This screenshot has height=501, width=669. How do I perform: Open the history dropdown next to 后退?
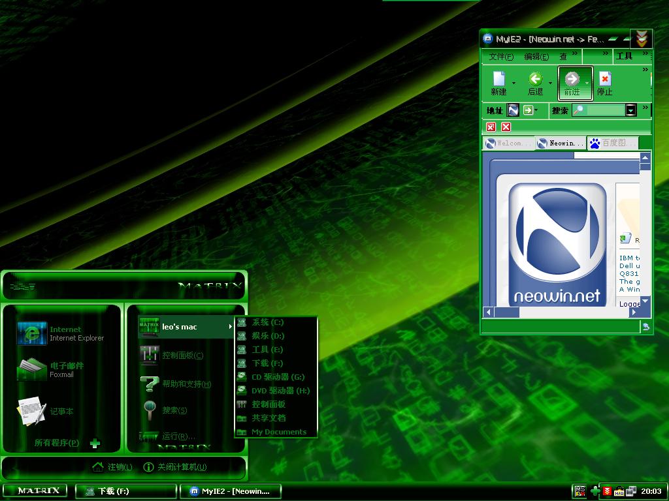pos(550,83)
